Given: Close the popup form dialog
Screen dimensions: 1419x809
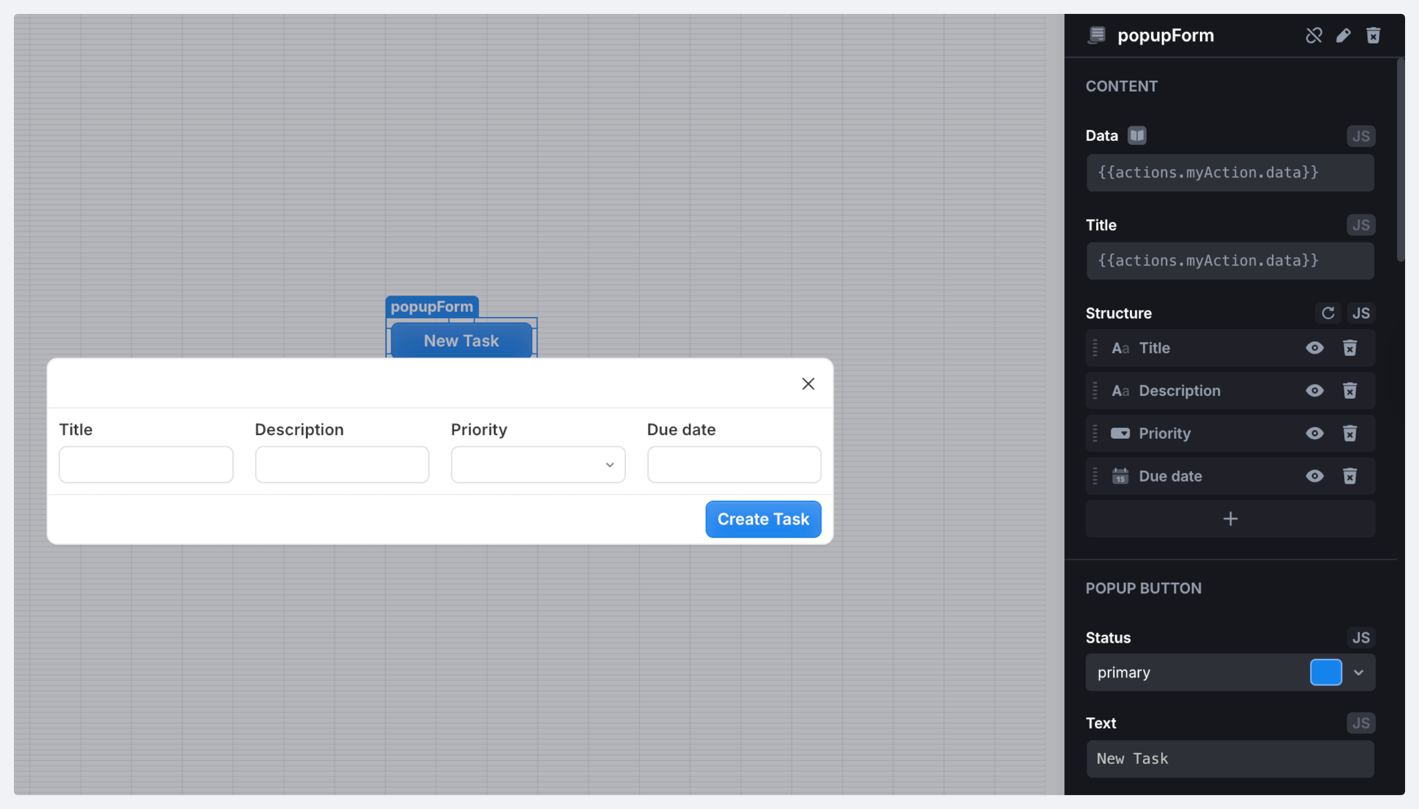Looking at the screenshot, I should pyautogui.click(x=808, y=384).
